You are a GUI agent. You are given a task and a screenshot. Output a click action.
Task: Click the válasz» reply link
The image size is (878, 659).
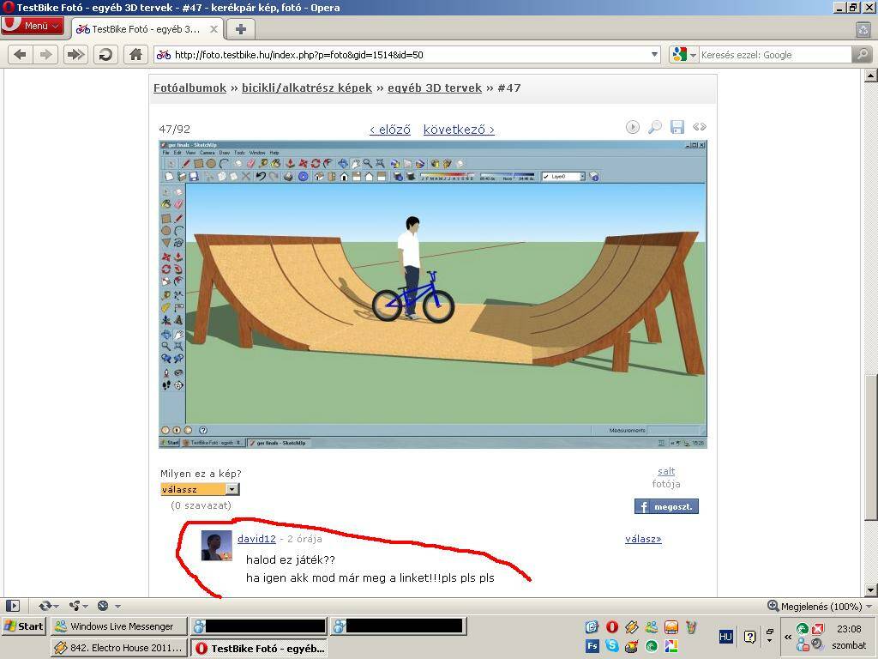tap(643, 539)
